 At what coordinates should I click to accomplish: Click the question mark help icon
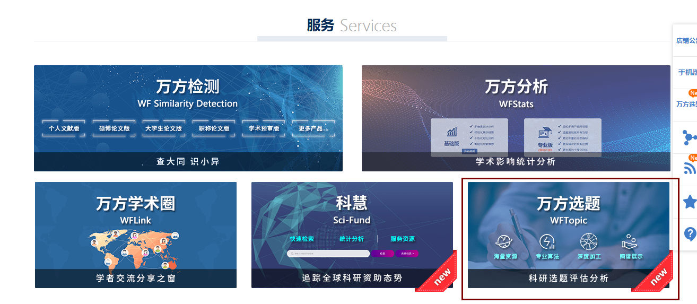pos(690,234)
